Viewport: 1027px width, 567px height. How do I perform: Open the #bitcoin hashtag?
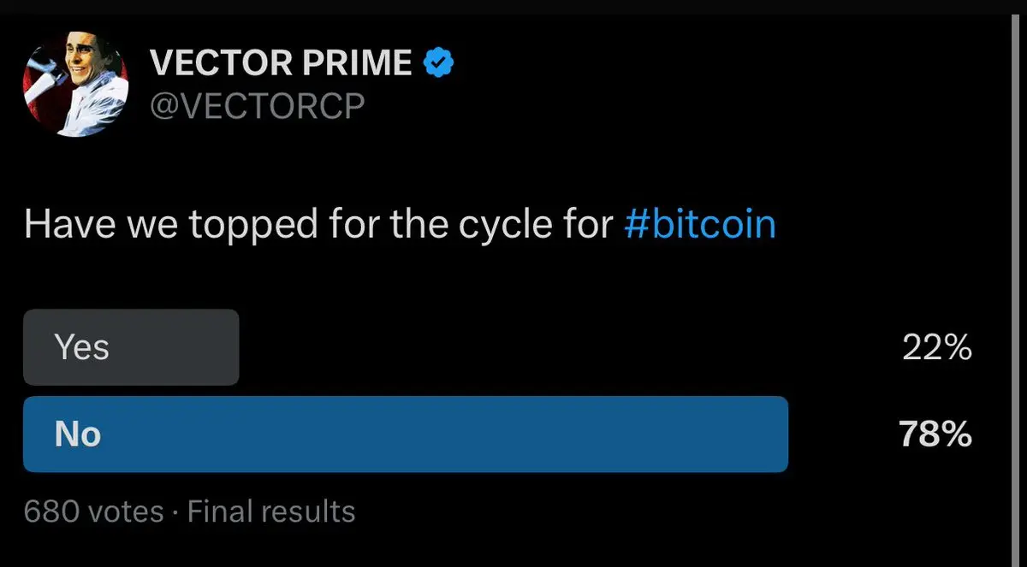(x=700, y=224)
